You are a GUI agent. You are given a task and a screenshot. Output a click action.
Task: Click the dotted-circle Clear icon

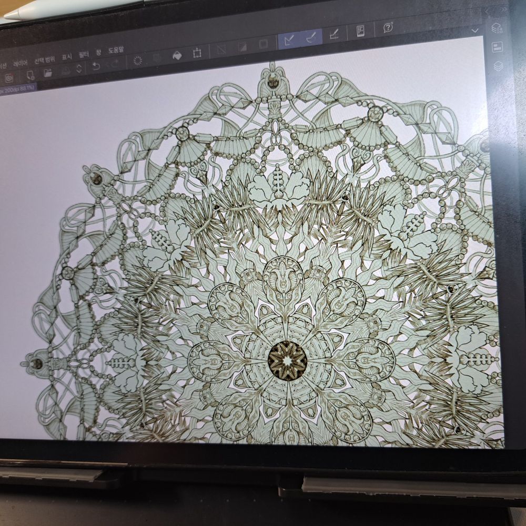click(x=137, y=60)
